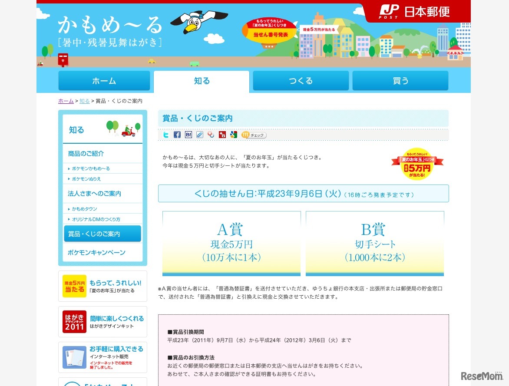The width and height of the screenshot is (509, 386).
Task: Click the 5万円 夏のお年玉 ribbon badge
Action: [417, 164]
